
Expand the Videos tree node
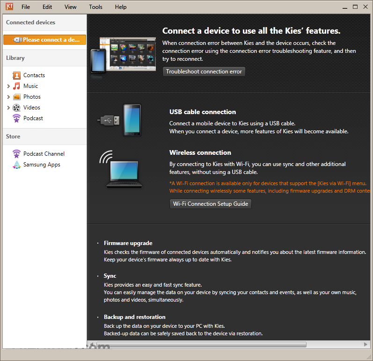click(x=8, y=108)
